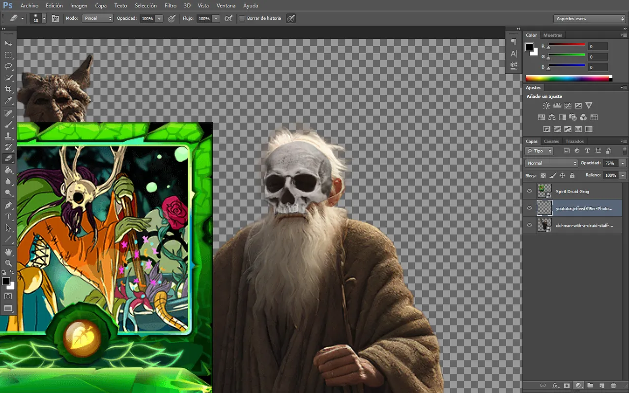This screenshot has width=629, height=393.
Task: Add a Photo Filter adjustment
Action: pos(573,117)
